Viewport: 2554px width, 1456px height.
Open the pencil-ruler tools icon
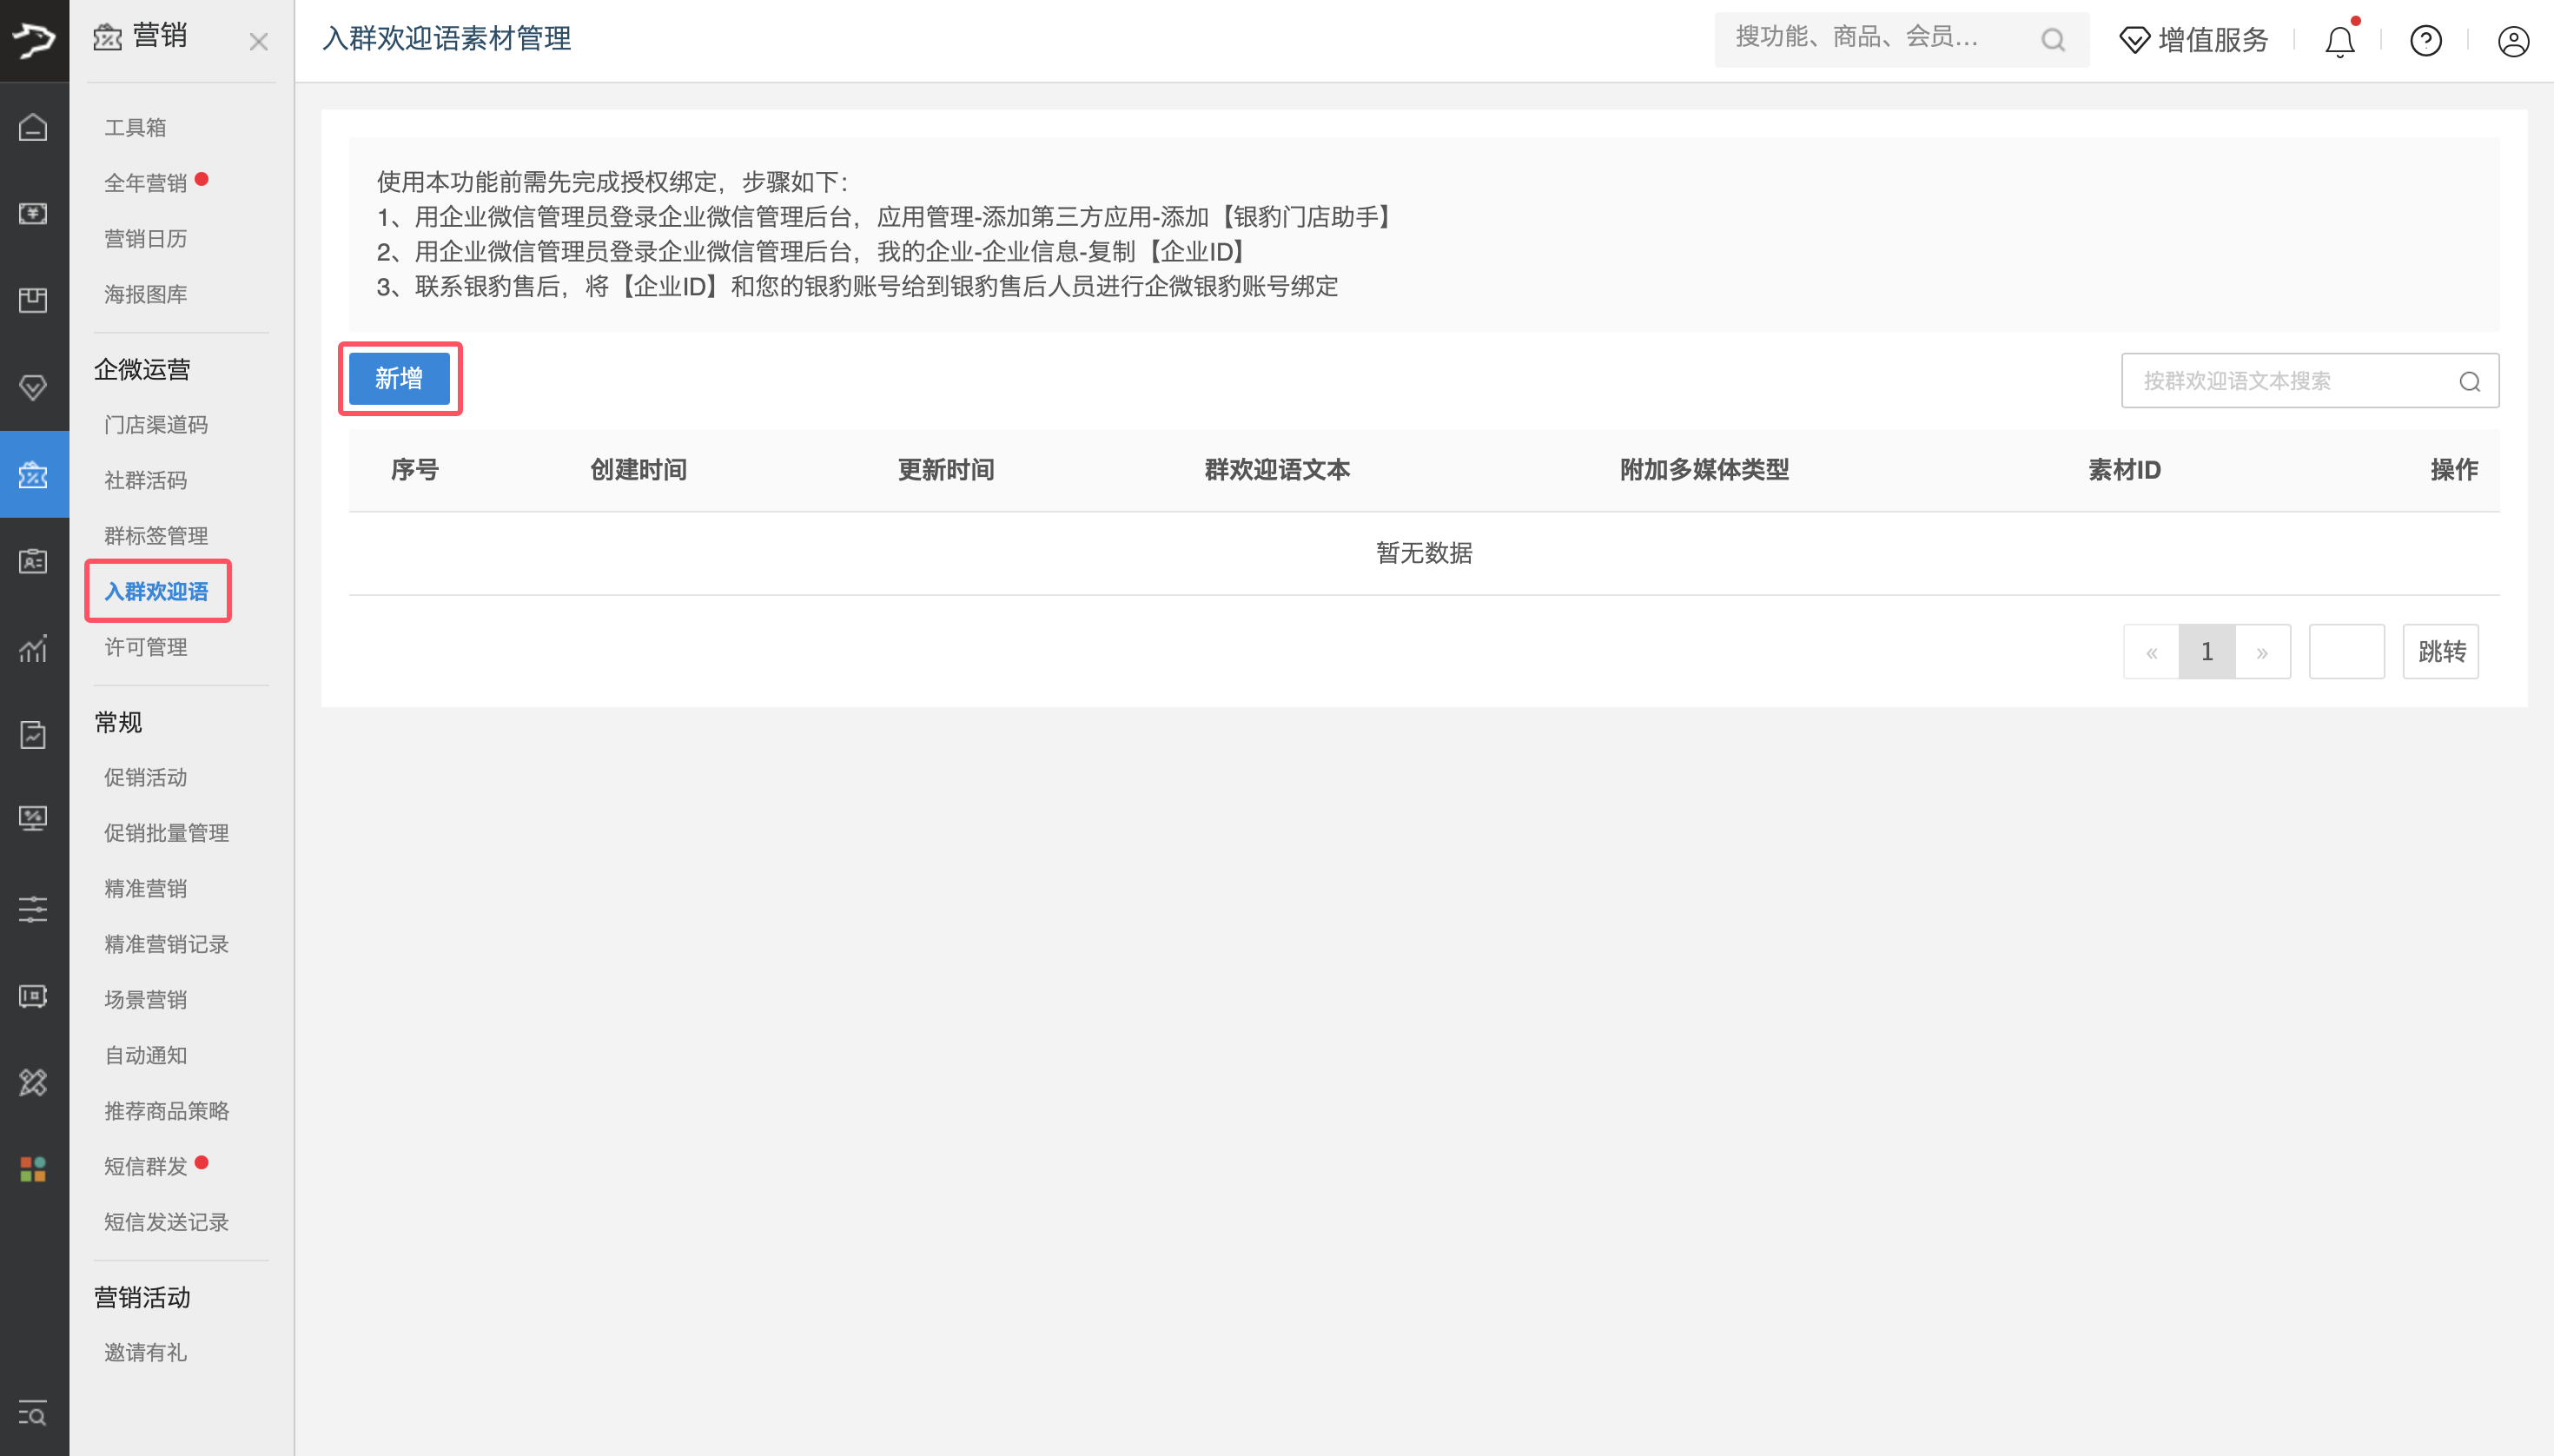[33, 1082]
